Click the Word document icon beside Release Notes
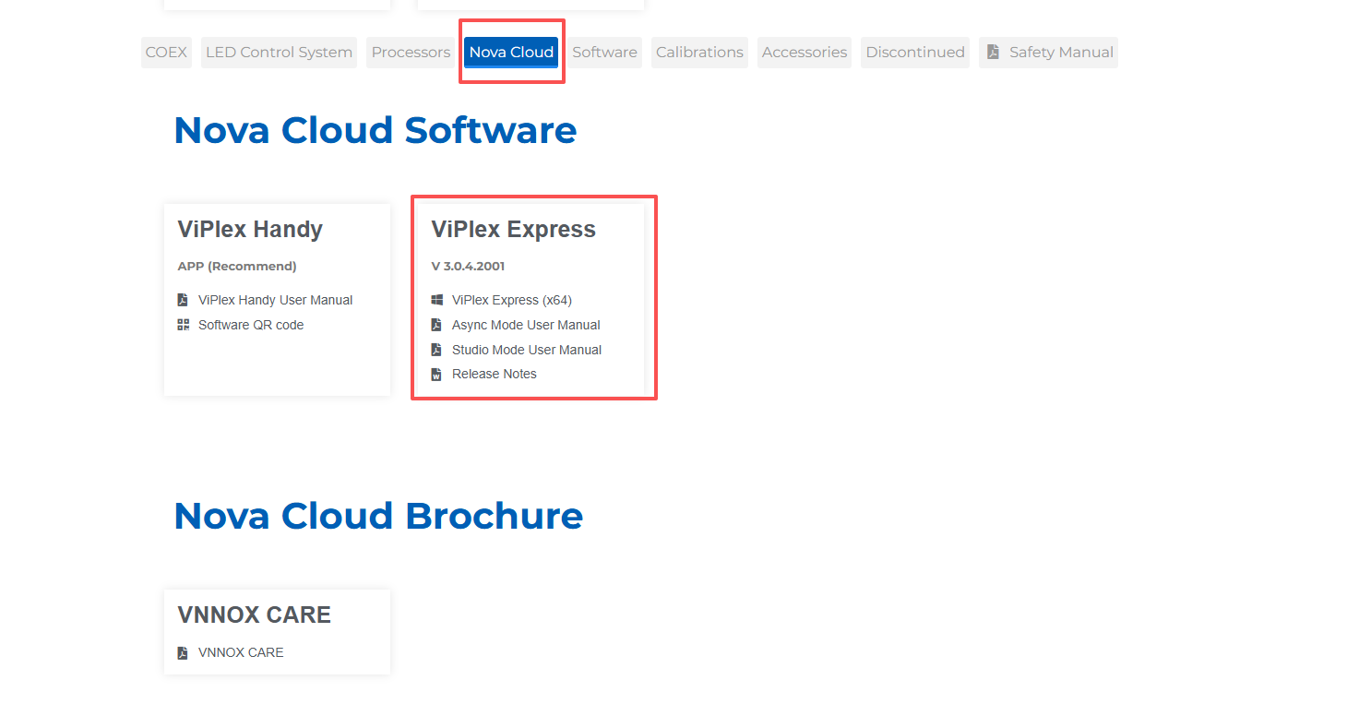Screen dimensions: 1359x704 point(436,375)
